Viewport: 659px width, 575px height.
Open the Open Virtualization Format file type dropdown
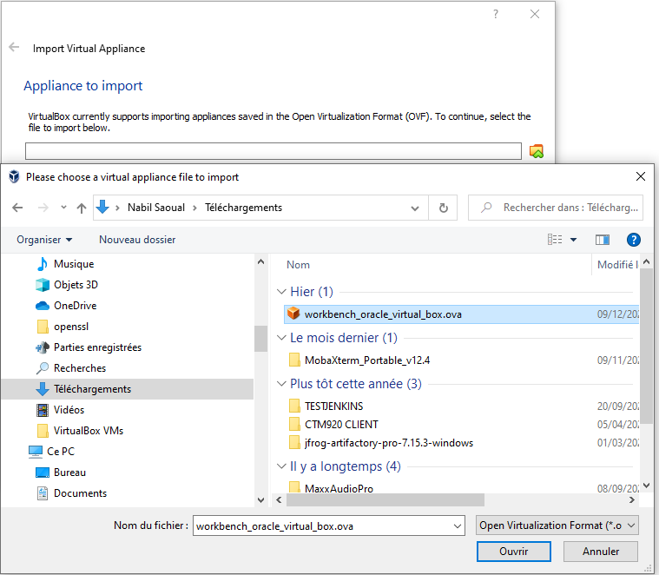[x=557, y=525]
